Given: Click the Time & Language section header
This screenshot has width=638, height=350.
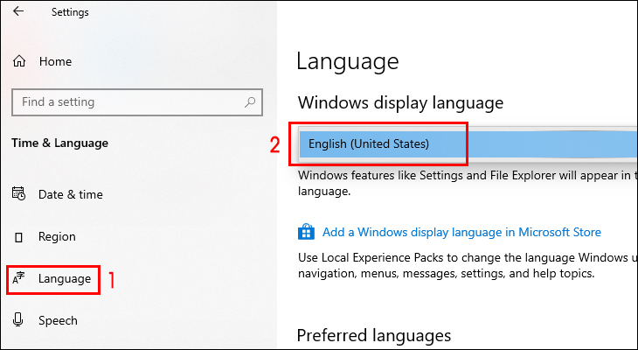Looking at the screenshot, I should tap(59, 143).
